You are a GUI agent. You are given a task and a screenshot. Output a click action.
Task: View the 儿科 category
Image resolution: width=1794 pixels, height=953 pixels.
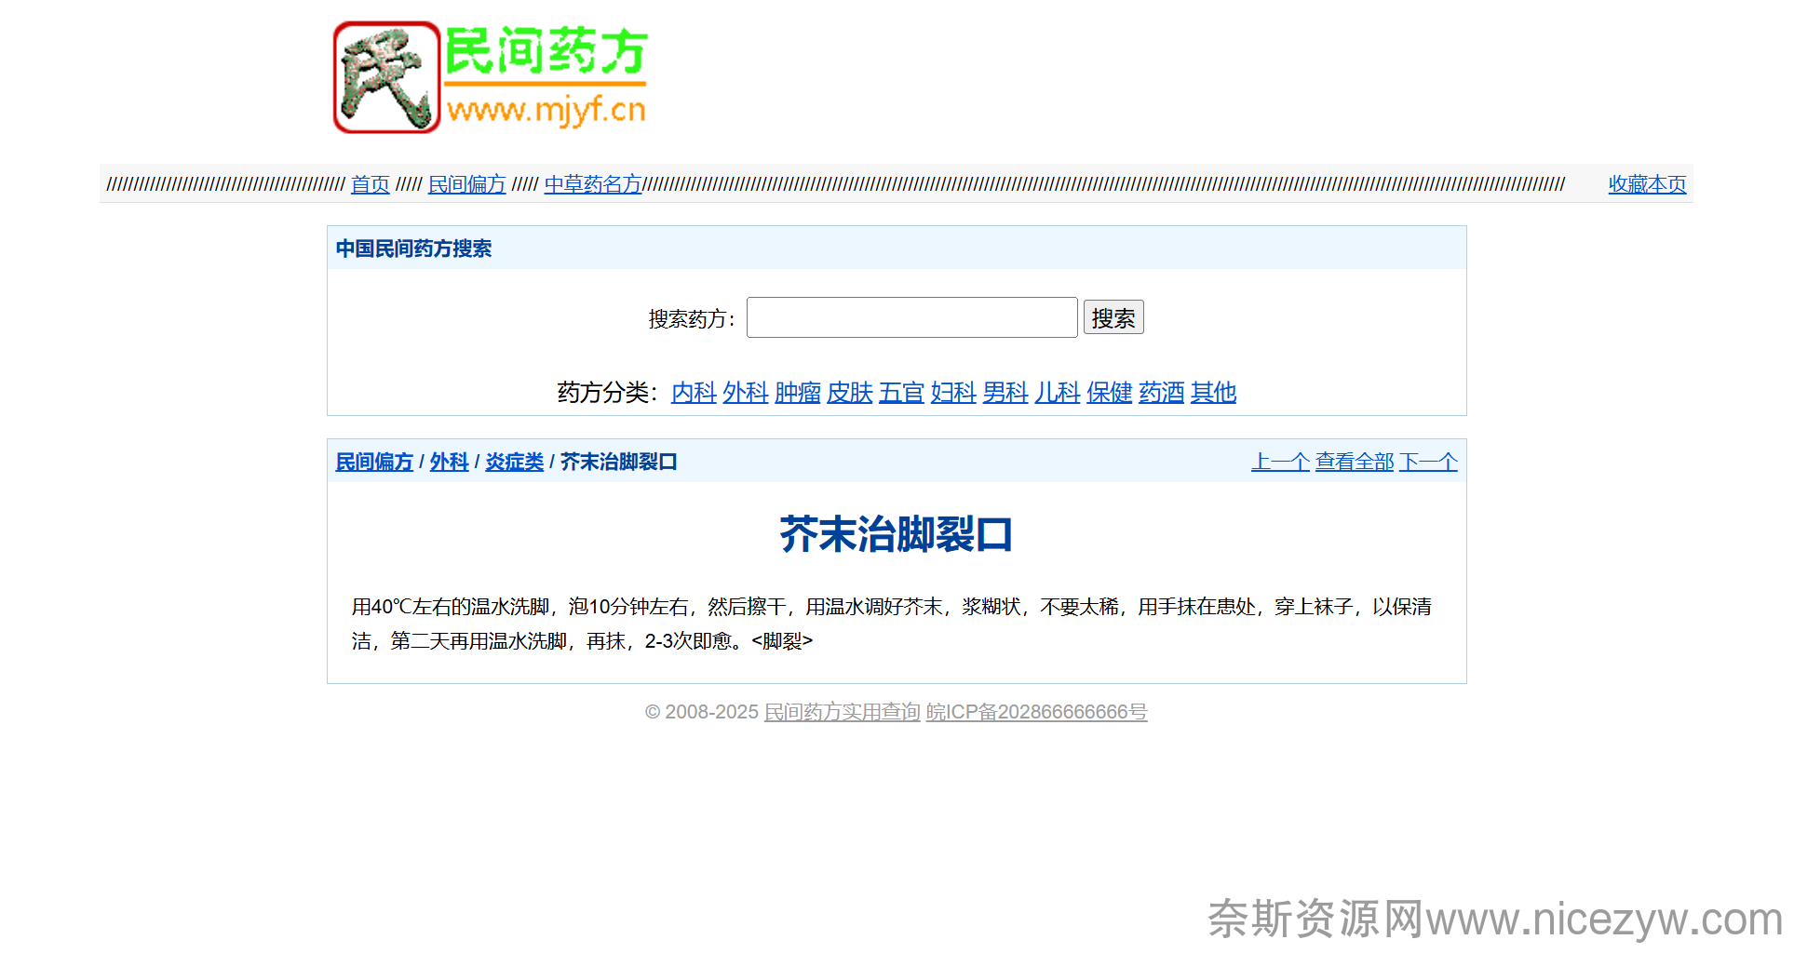pos(1058,393)
